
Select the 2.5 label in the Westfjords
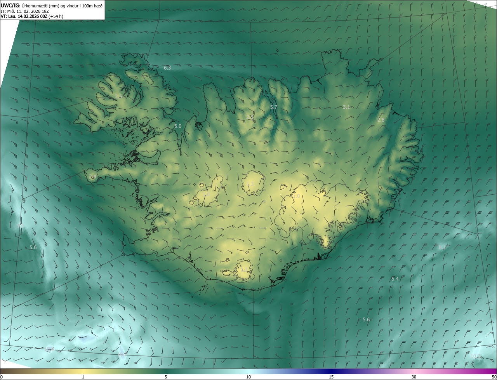coord(118,96)
